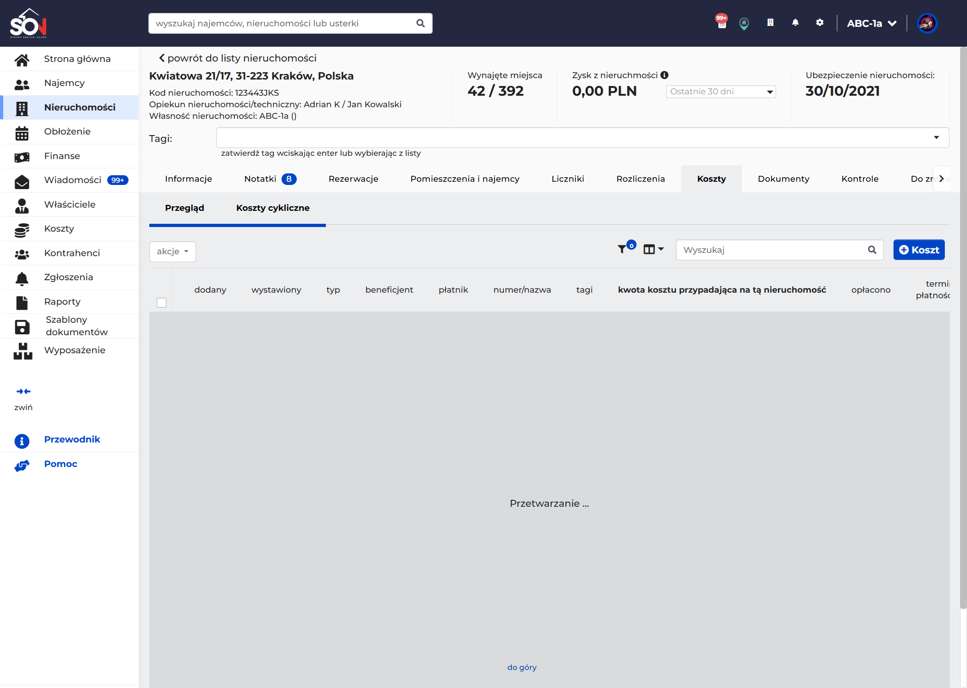The height and width of the screenshot is (688, 967).
Task: Open the column visibility dropdown
Action: coord(653,249)
